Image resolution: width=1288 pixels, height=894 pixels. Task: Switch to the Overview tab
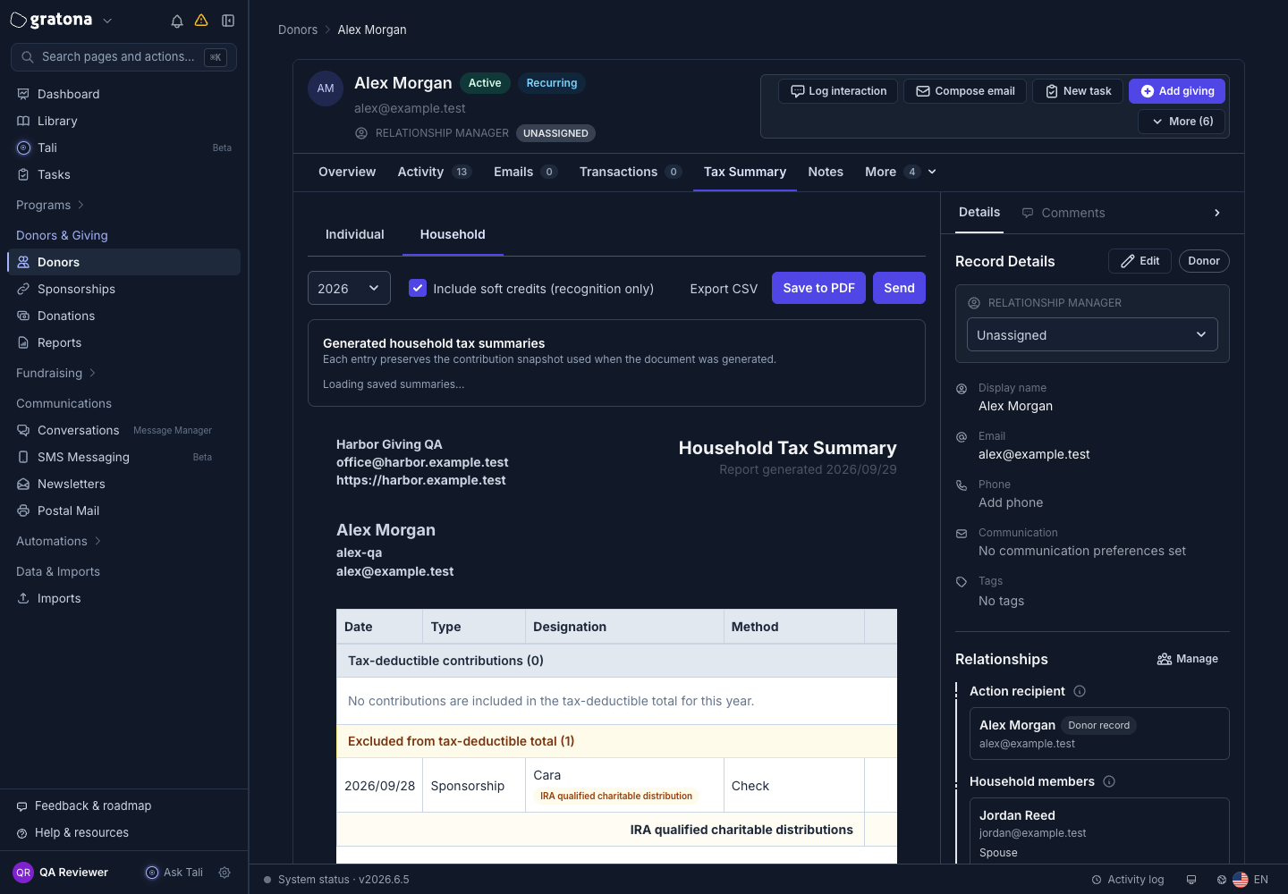[x=347, y=172]
